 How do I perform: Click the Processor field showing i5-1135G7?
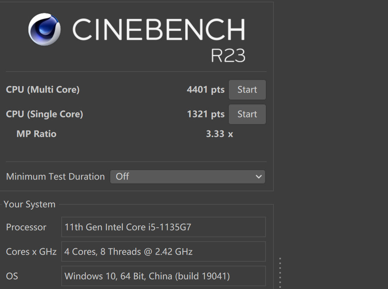[163, 227]
